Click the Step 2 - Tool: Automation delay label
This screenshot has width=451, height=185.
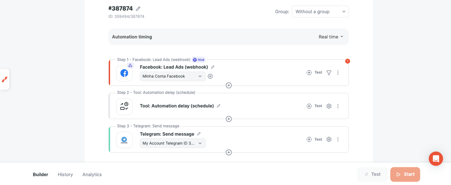pos(156,92)
